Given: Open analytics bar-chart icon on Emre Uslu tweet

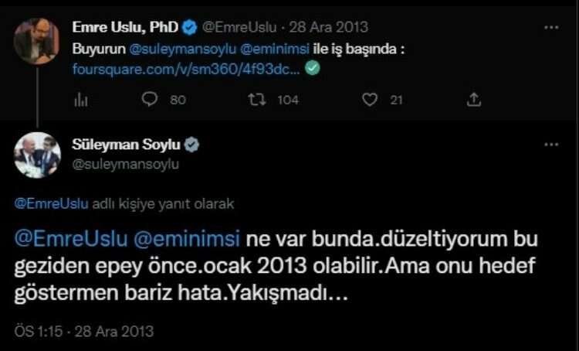Looking at the screenshot, I should coord(81,100).
